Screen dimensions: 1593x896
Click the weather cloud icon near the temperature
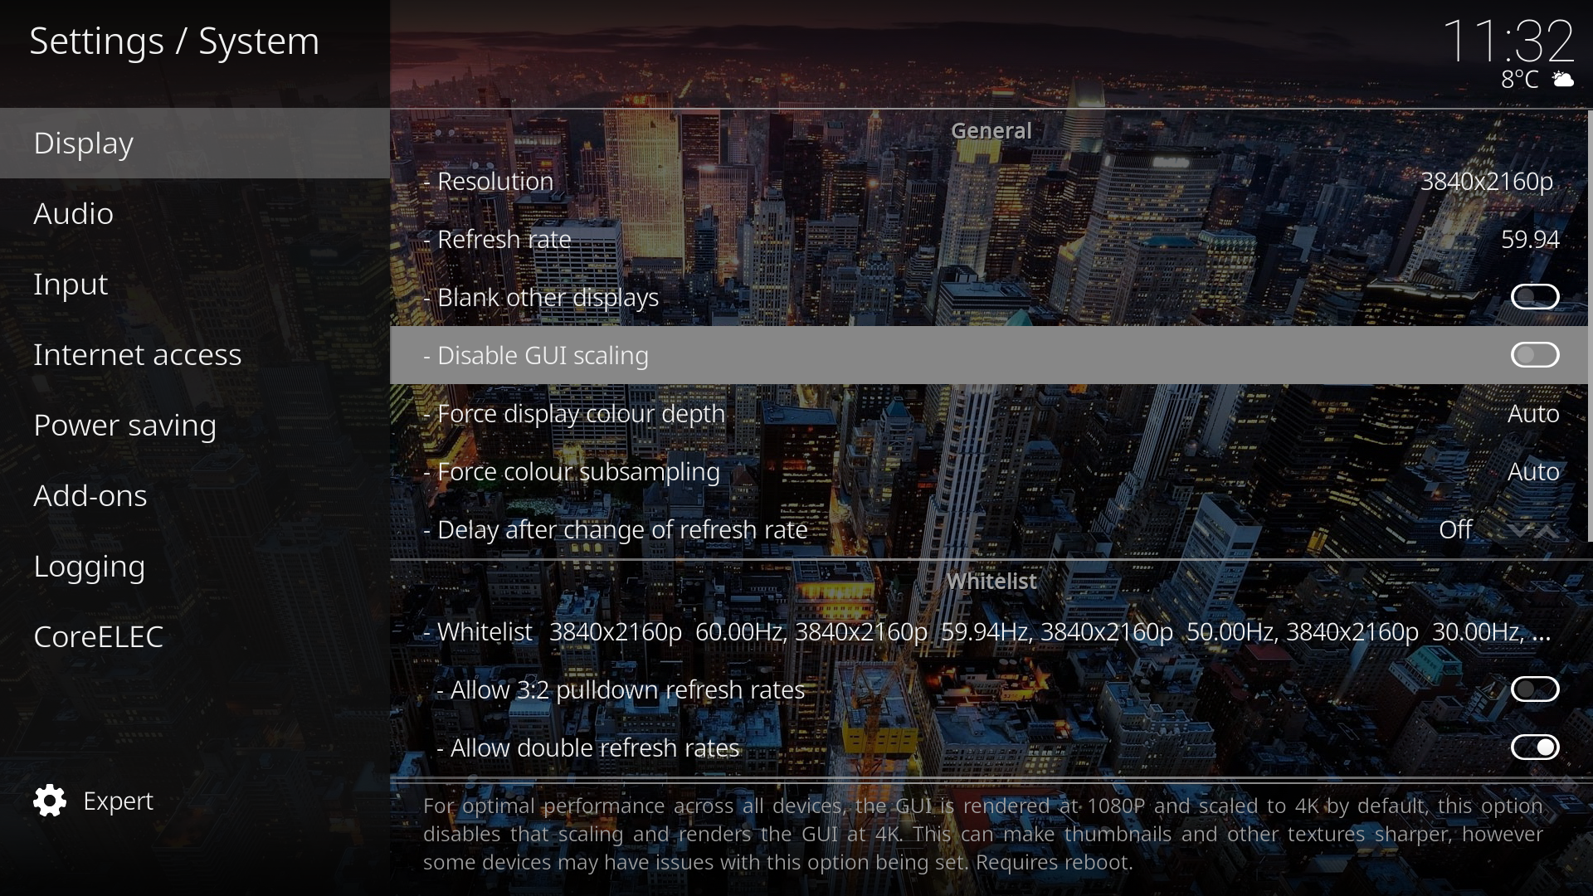pyautogui.click(x=1562, y=79)
